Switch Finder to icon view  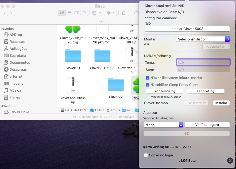[x=62, y=13]
